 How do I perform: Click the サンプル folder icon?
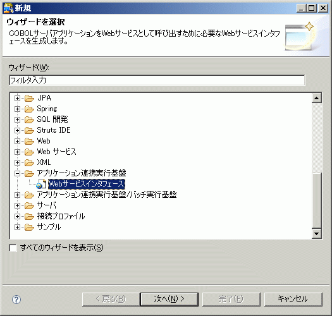click(x=29, y=228)
